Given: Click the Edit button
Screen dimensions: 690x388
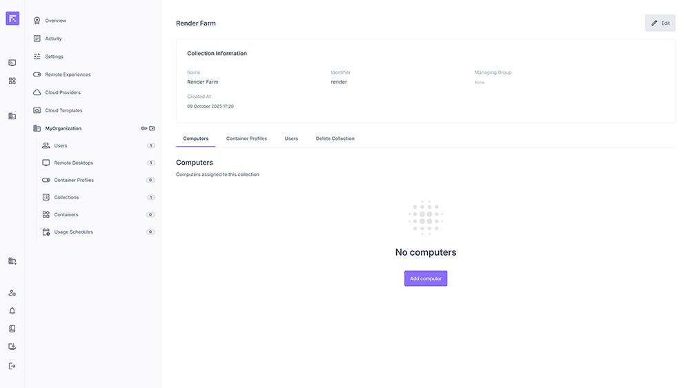Looking at the screenshot, I should tap(660, 23).
